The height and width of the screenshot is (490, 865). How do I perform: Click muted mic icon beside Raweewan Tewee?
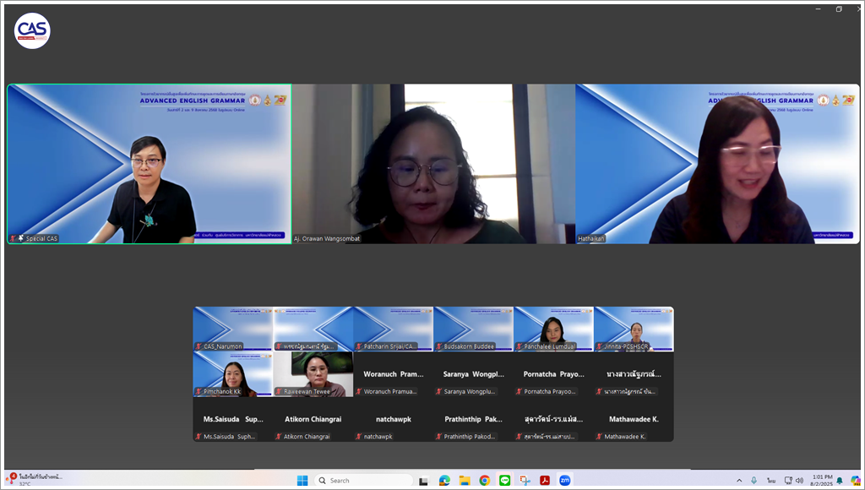coord(279,392)
